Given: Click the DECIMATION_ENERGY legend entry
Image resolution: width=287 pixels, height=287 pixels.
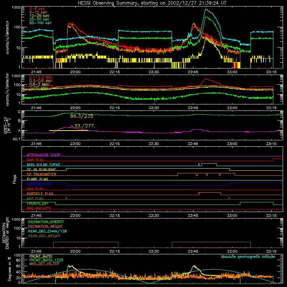Looking at the screenshot, I should 46,222.
